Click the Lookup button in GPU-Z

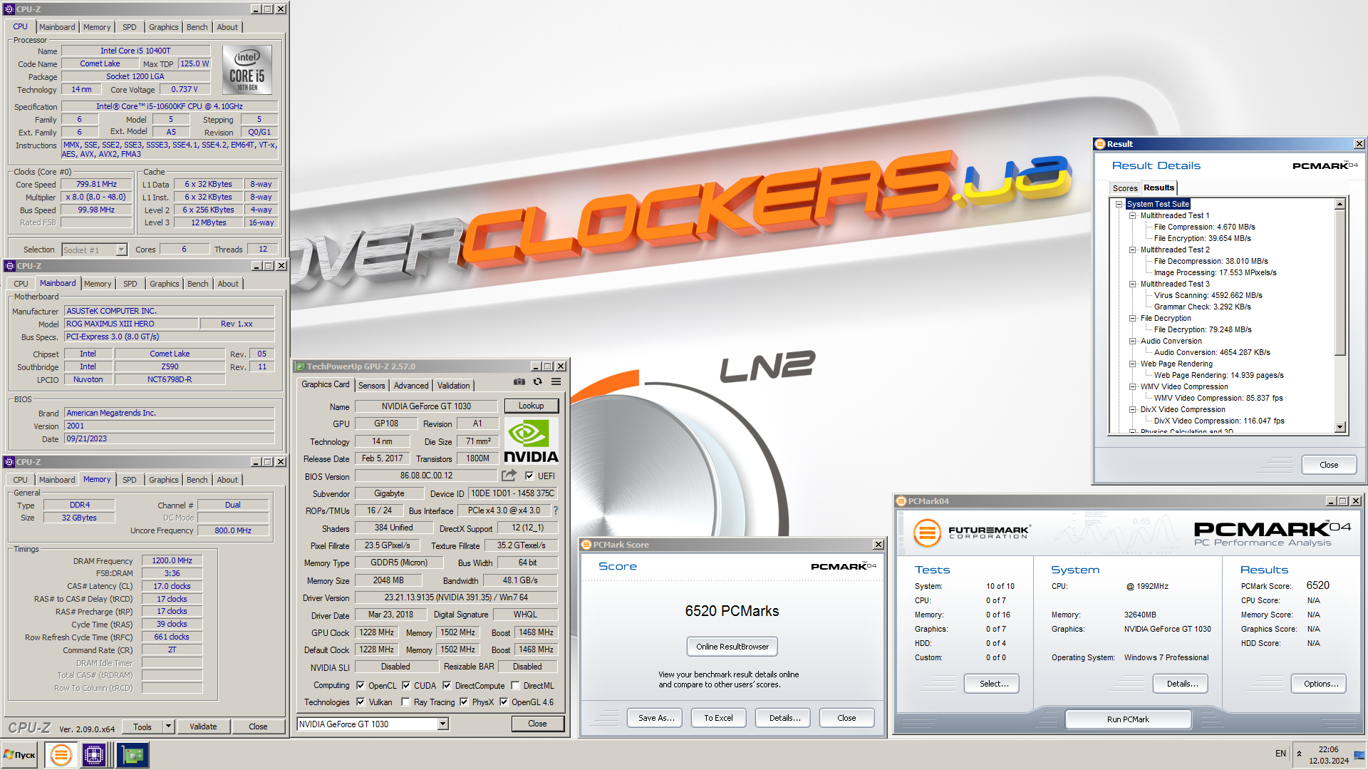tap(532, 406)
